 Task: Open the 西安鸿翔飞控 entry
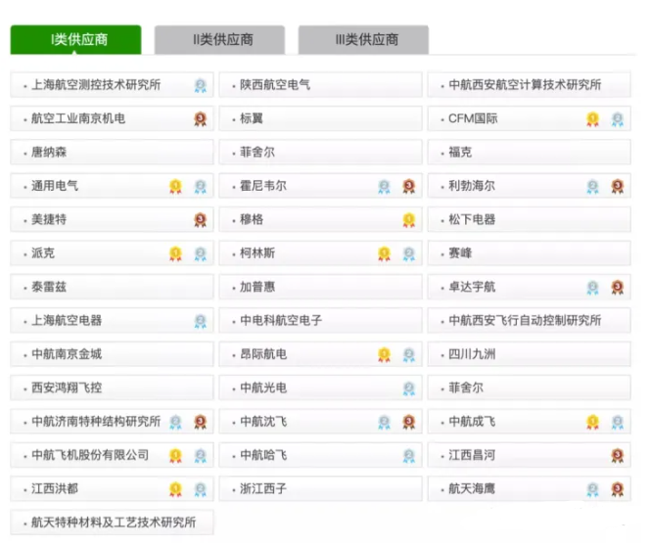[x=112, y=387]
